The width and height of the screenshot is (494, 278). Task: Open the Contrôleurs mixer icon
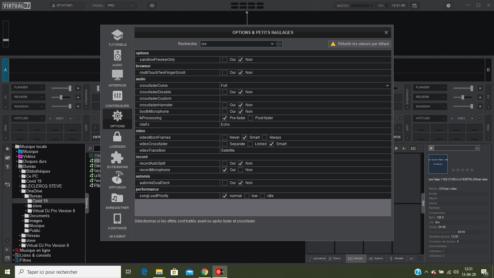pyautogui.click(x=117, y=96)
